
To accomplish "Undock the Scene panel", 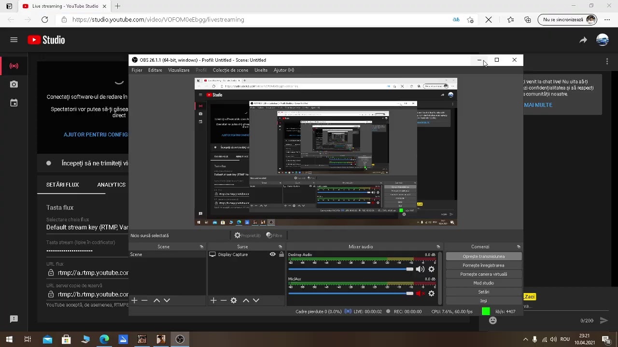I will (201, 247).
